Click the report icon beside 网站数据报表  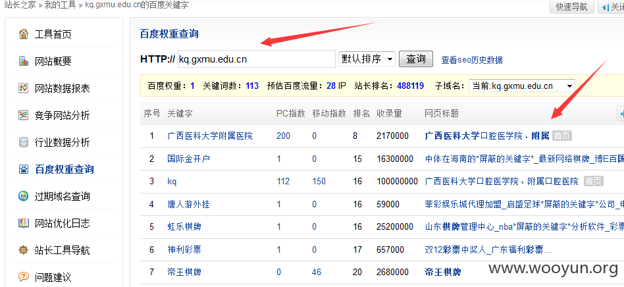[x=24, y=88]
